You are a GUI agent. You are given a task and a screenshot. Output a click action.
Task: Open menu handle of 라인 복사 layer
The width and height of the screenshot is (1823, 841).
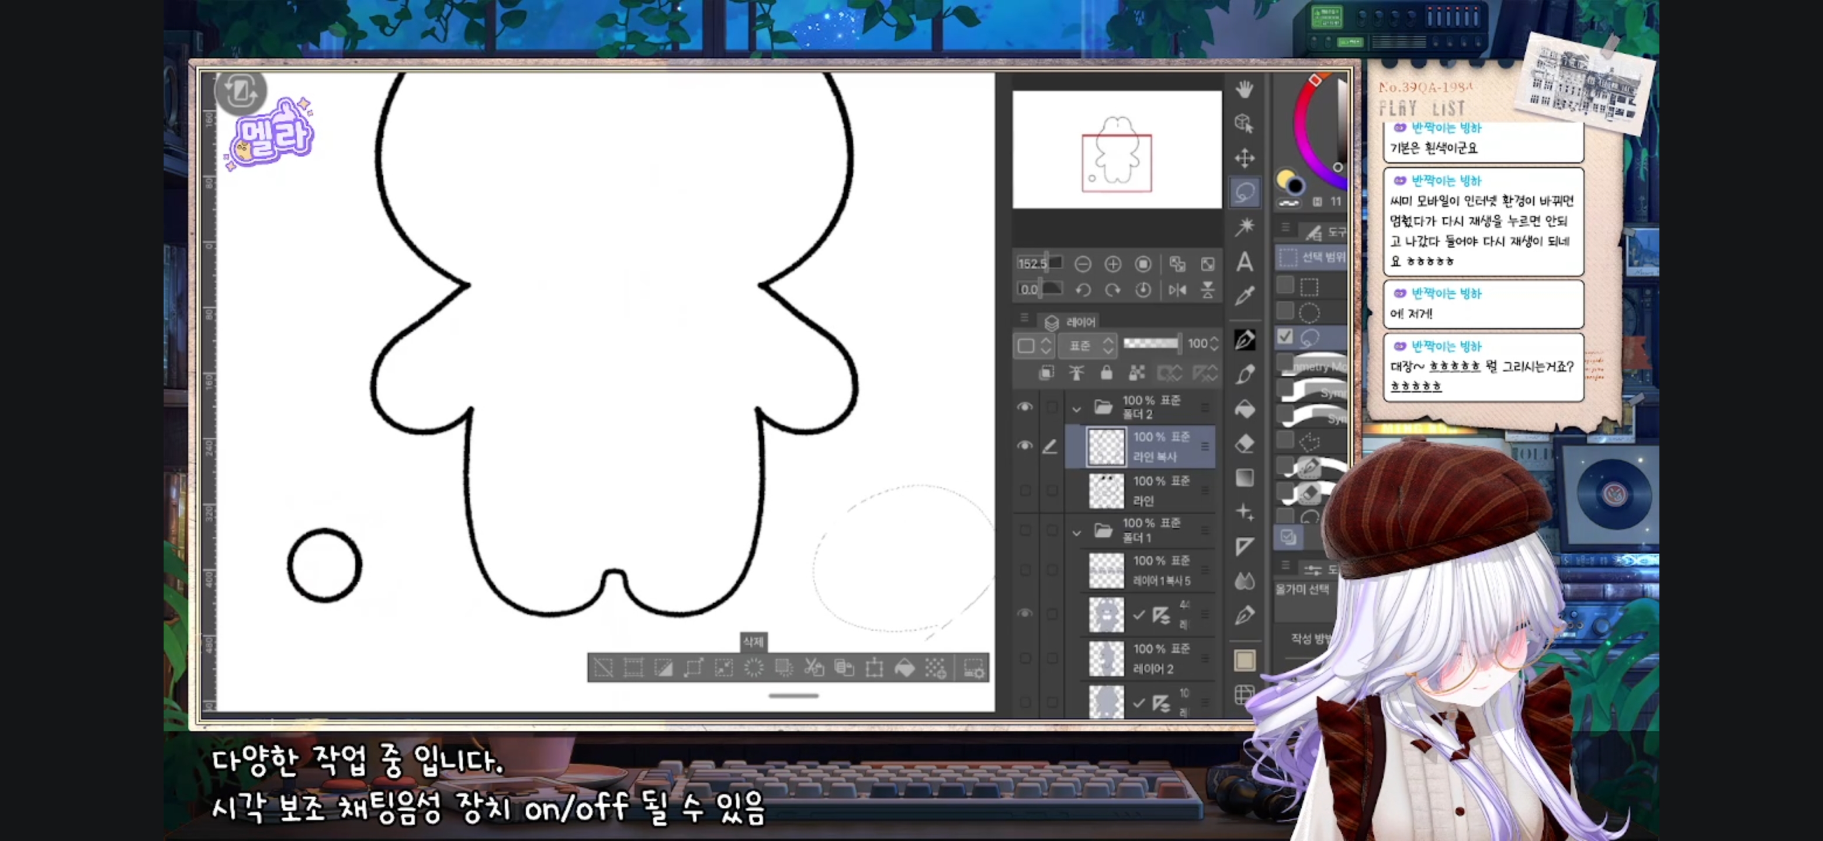(x=1204, y=446)
